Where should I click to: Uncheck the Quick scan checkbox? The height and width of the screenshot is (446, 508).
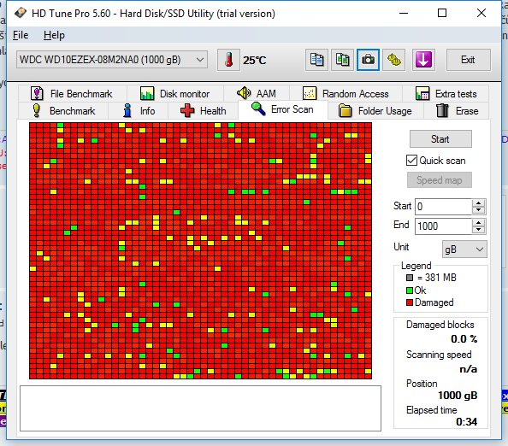[411, 161]
